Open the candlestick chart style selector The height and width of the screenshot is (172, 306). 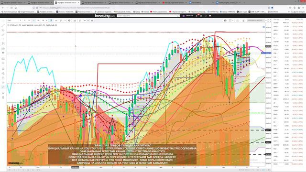[x=51, y=20]
